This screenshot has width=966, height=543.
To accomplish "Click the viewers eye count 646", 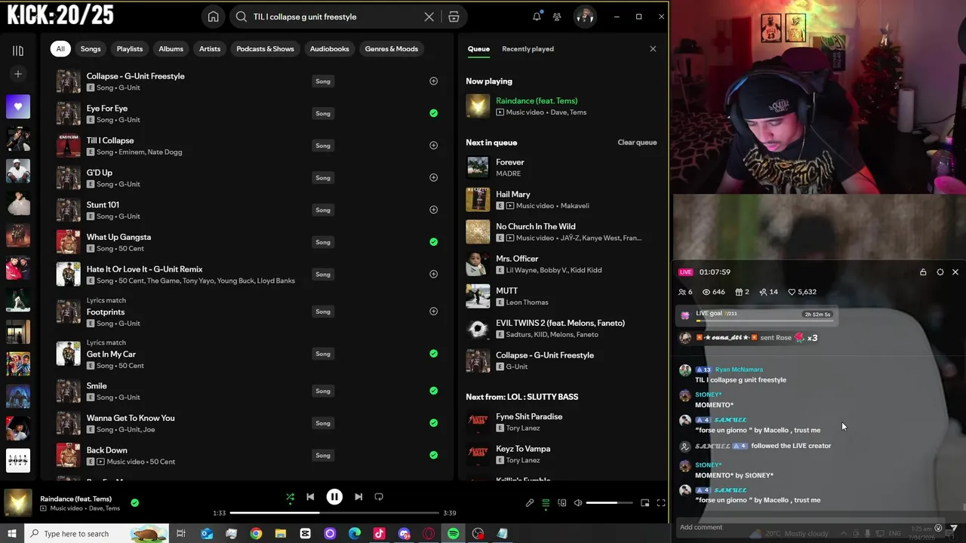I will [713, 292].
